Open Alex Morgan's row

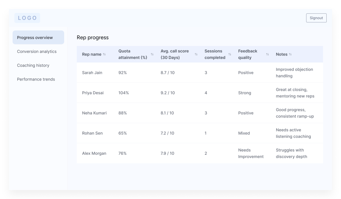(94, 153)
